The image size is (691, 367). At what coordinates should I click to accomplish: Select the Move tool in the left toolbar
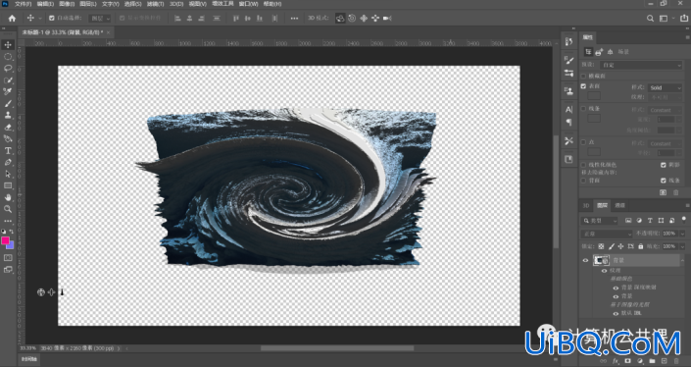point(8,44)
